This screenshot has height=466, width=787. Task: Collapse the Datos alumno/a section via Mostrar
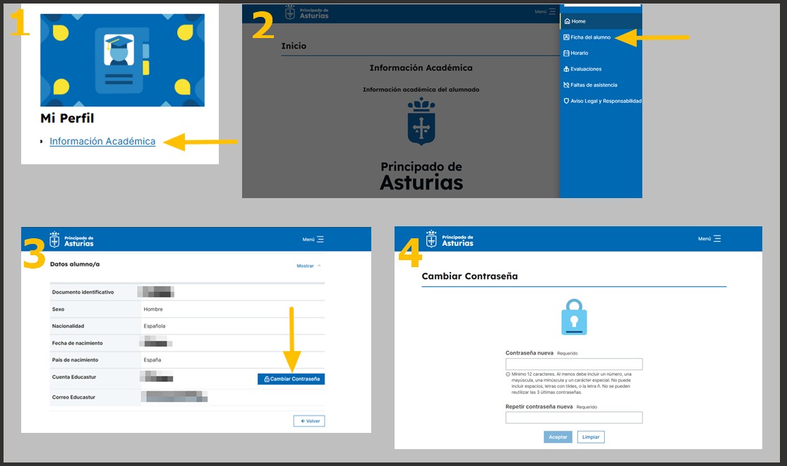point(308,266)
